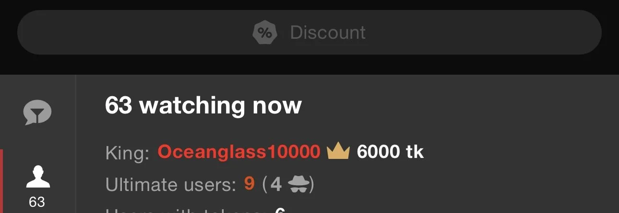
Task: Select the users silhouette icon in sidebar
Action: tap(38, 176)
